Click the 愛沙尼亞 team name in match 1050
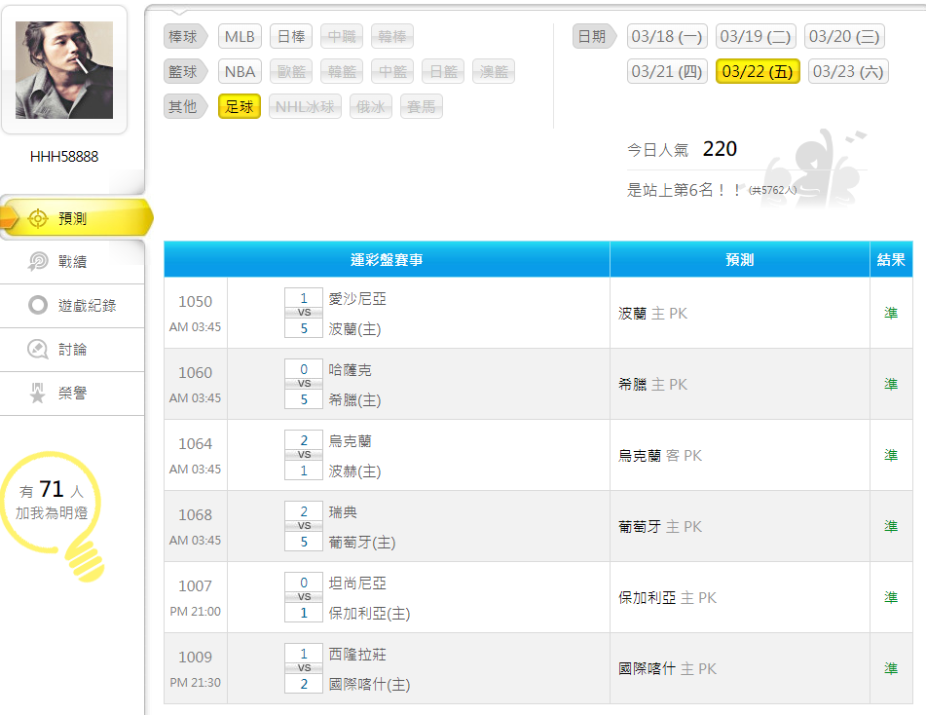This screenshot has height=715, width=926. 357,299
